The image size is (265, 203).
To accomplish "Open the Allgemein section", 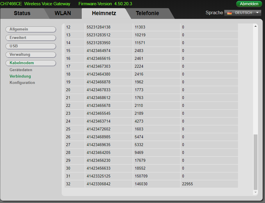I will 31,29.
